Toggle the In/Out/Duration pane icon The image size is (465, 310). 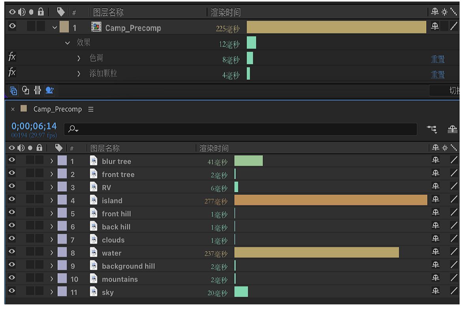click(x=37, y=91)
